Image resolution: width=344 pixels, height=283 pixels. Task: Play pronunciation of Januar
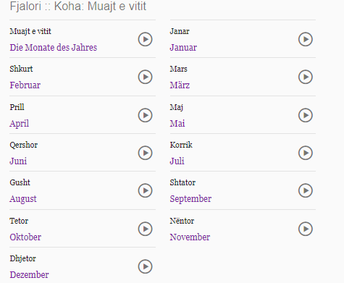click(x=306, y=39)
